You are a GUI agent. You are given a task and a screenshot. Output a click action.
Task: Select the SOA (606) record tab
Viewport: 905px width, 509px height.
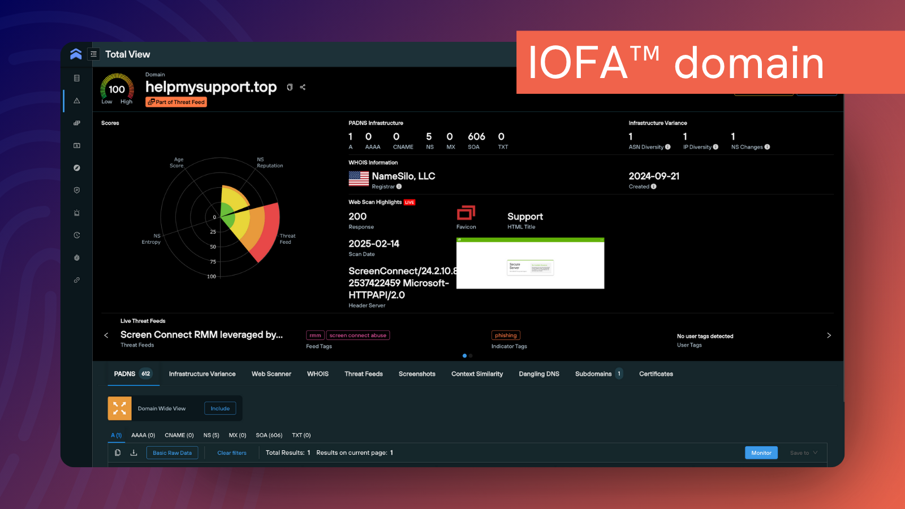[x=269, y=435]
